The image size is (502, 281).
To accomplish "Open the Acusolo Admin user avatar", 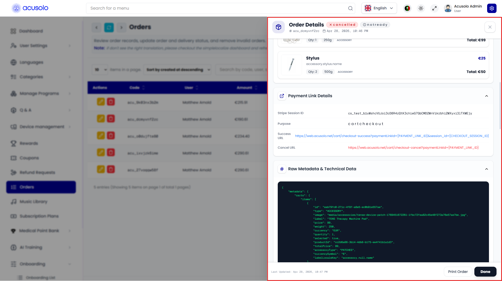I will tap(448, 8).
